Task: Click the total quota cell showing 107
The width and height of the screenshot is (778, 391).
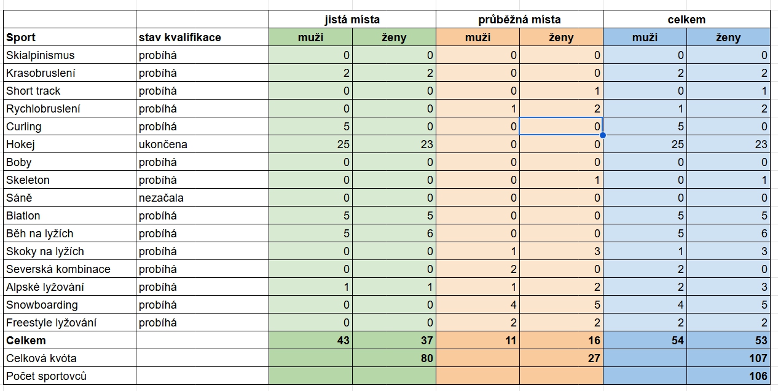Action: 728,358
